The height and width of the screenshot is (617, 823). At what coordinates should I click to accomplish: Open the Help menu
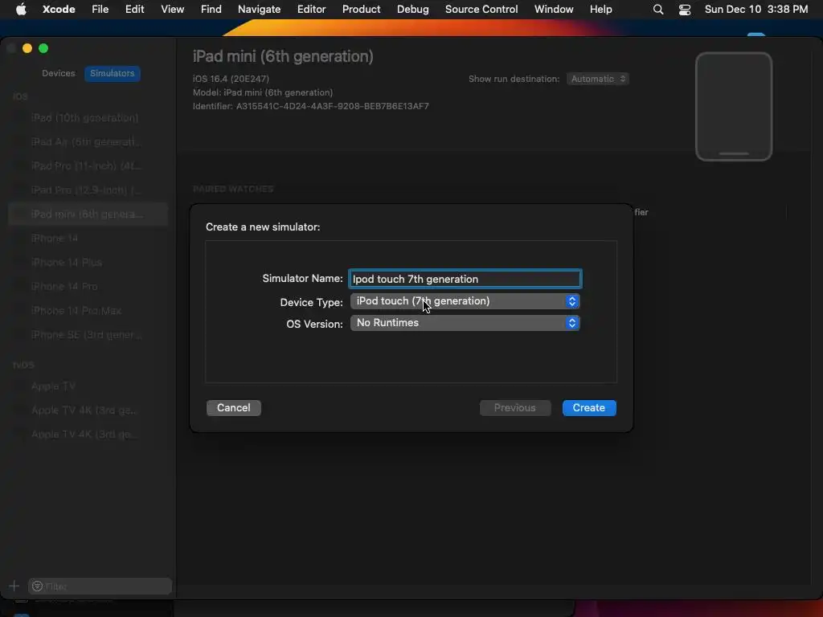click(x=600, y=10)
